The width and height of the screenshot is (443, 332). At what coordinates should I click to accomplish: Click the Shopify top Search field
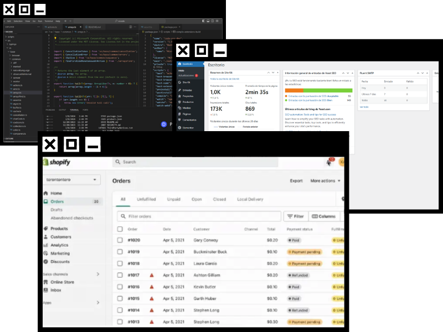point(195,162)
